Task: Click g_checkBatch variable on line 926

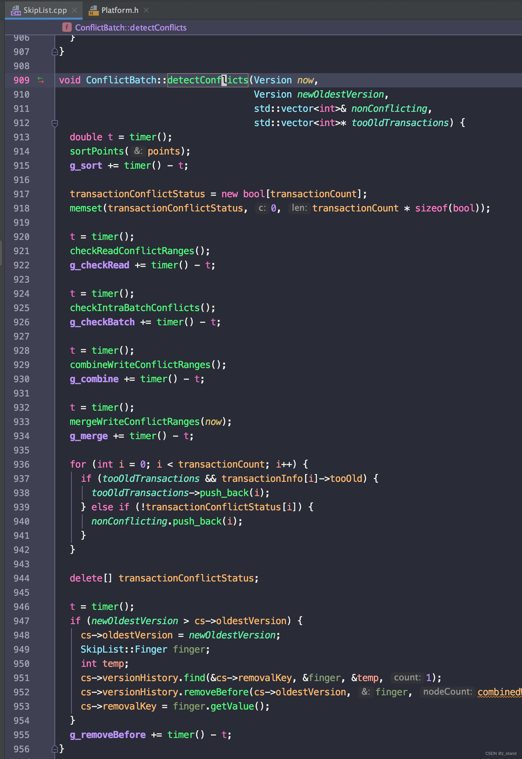Action: pos(102,322)
